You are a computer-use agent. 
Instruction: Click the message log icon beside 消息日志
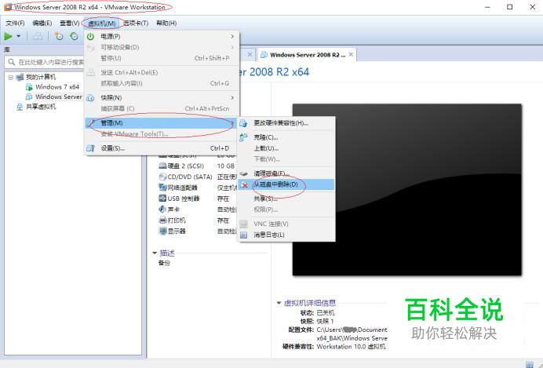tap(244, 235)
